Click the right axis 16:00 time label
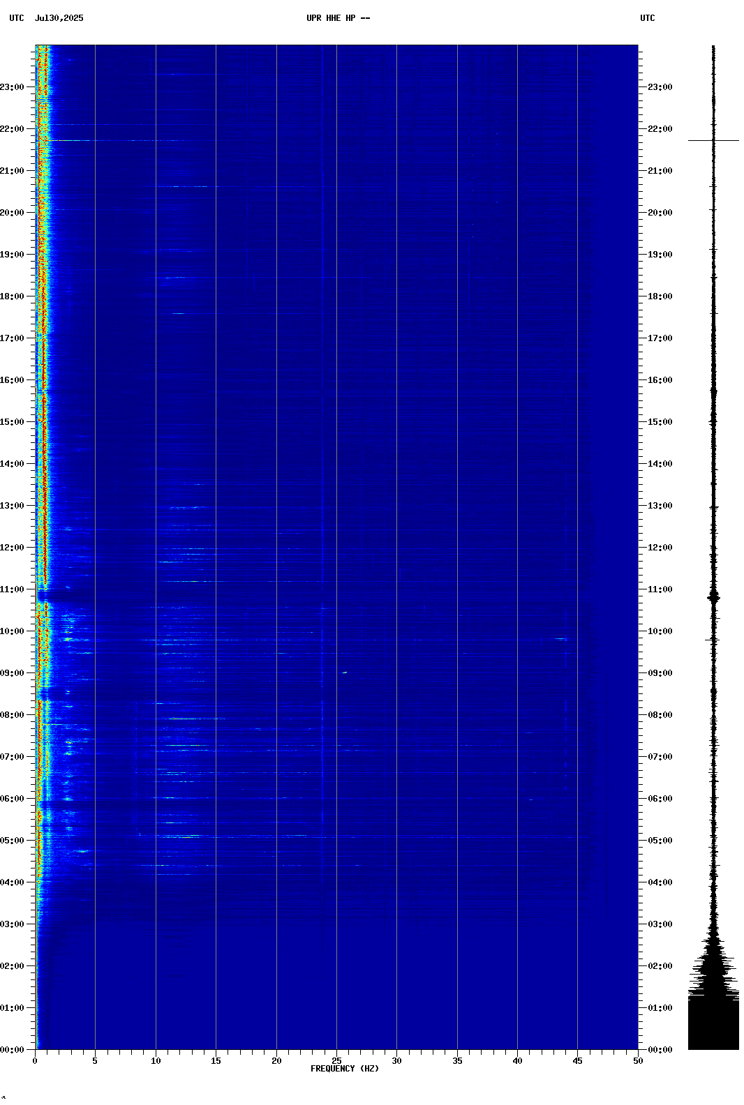744x1105 pixels. coord(660,380)
